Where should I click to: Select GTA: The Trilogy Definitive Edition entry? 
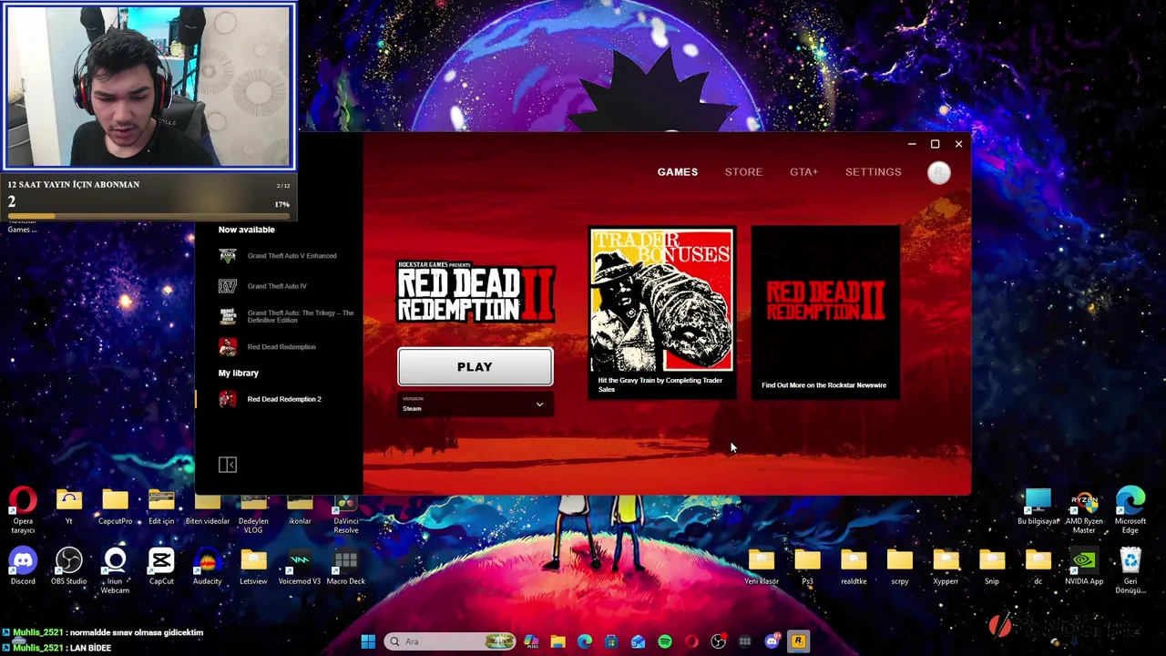(285, 316)
